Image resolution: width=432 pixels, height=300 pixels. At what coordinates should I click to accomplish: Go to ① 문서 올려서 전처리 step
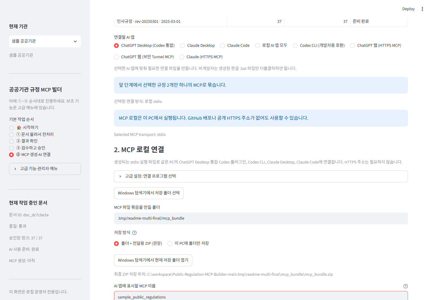(x=31, y=134)
